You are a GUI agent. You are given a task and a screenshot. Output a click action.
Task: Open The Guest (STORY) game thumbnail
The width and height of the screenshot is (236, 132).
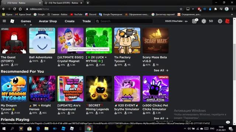click(x=14, y=40)
